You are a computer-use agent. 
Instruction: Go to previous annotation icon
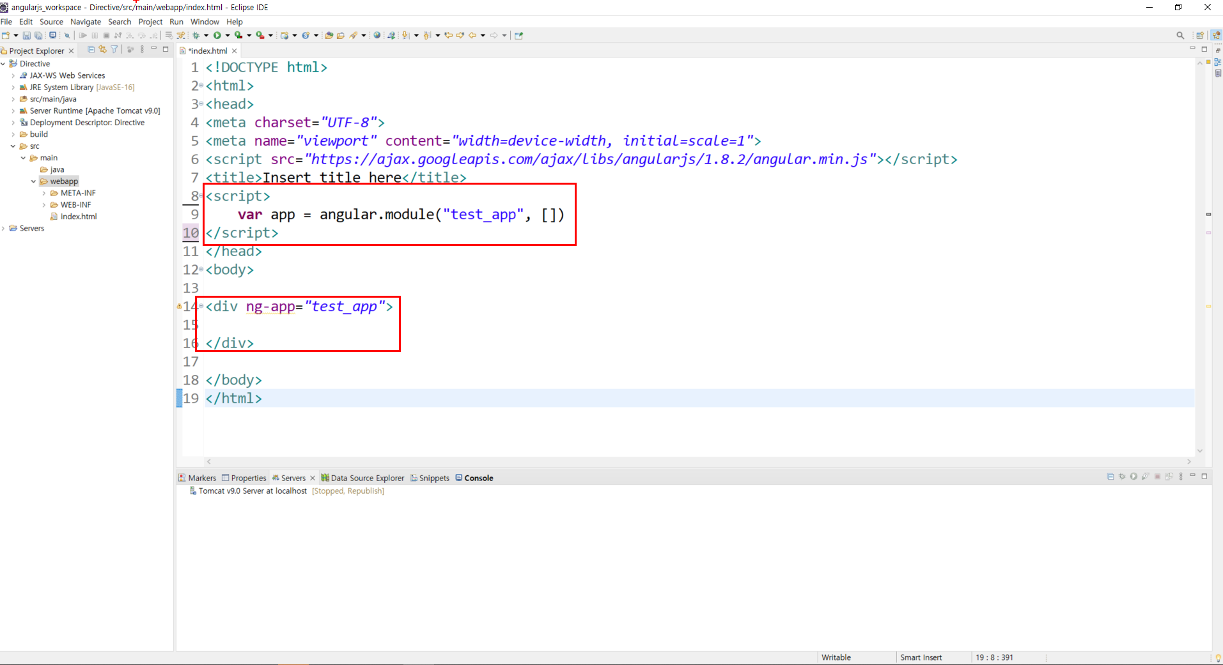[427, 35]
